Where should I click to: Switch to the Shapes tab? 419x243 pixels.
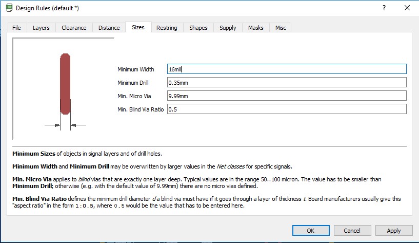(198, 28)
